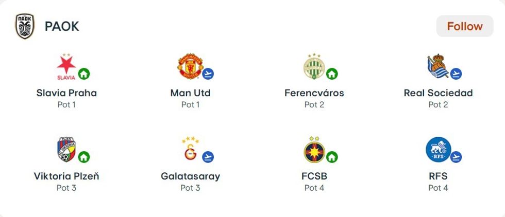Open the Real Sociedad crest

point(437,67)
